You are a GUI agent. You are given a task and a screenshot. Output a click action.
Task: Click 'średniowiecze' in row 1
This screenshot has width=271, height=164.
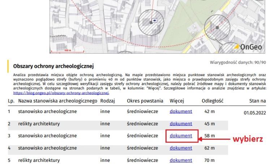(142, 112)
